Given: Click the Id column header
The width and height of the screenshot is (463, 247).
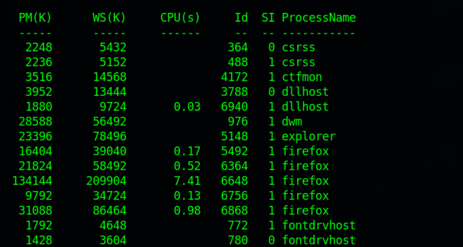Looking at the screenshot, I should point(241,18).
